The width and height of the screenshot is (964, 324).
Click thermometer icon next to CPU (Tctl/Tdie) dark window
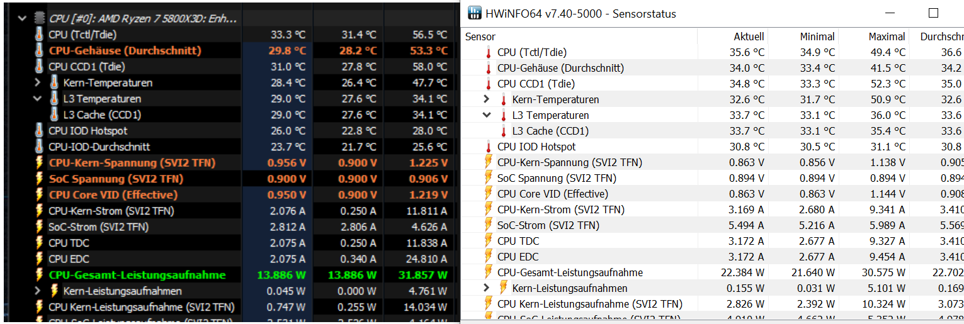(x=40, y=35)
